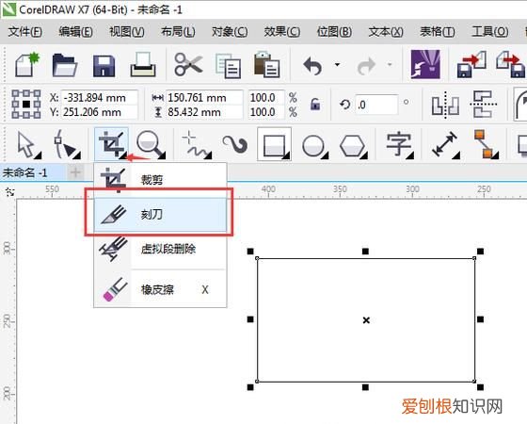The width and height of the screenshot is (527, 424).
Task: Choose 虚拟段删除 from the flyout
Action: pos(160,250)
